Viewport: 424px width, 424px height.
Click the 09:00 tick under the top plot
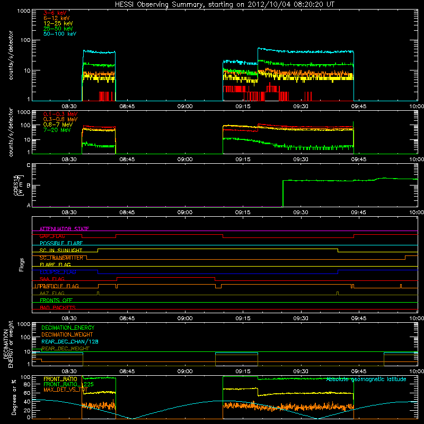click(185, 107)
